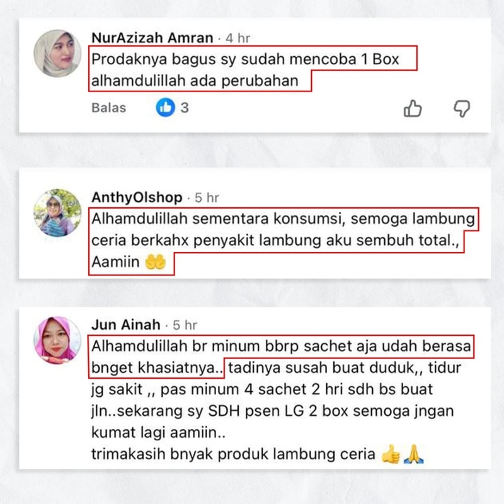Click the open hands emoji after Aamiin
Image resolution: width=504 pixels, height=504 pixels.
155,261
